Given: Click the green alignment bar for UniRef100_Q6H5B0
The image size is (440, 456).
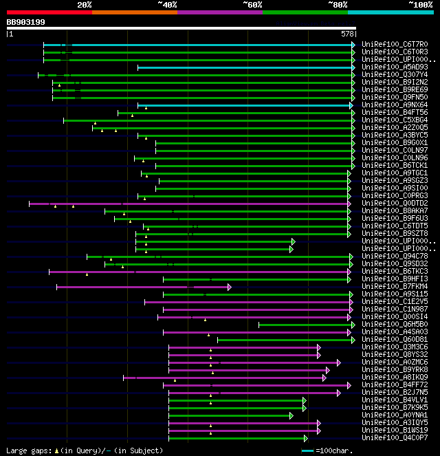Looking at the screenshot, I should click(x=305, y=325).
